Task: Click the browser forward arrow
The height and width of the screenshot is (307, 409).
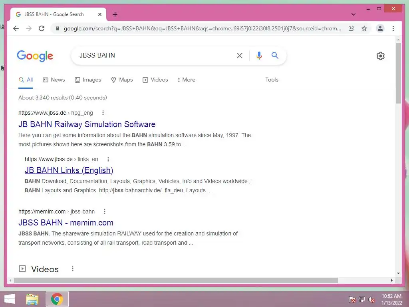Action: click(29, 28)
